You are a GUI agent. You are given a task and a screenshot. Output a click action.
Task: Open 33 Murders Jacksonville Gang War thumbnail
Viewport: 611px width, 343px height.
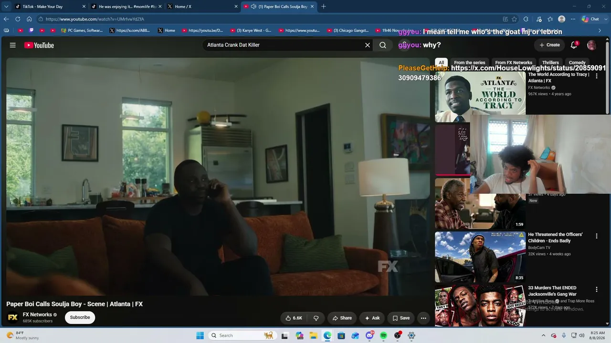(480, 305)
